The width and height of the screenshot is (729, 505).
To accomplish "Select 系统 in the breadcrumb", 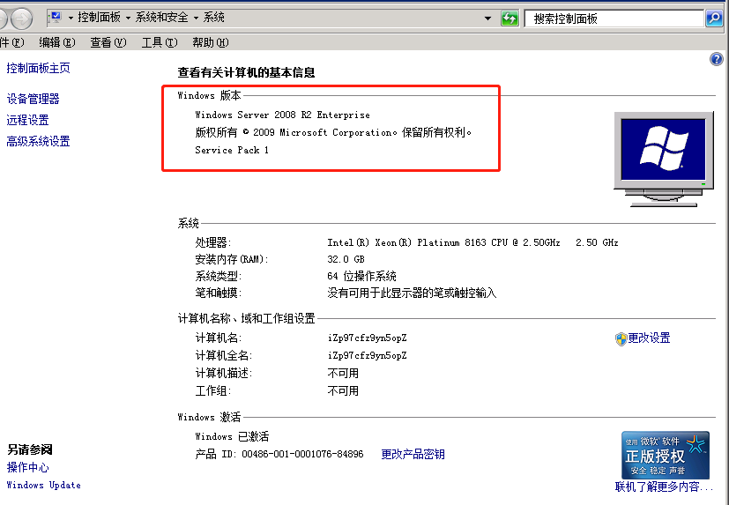I will 214,18.
